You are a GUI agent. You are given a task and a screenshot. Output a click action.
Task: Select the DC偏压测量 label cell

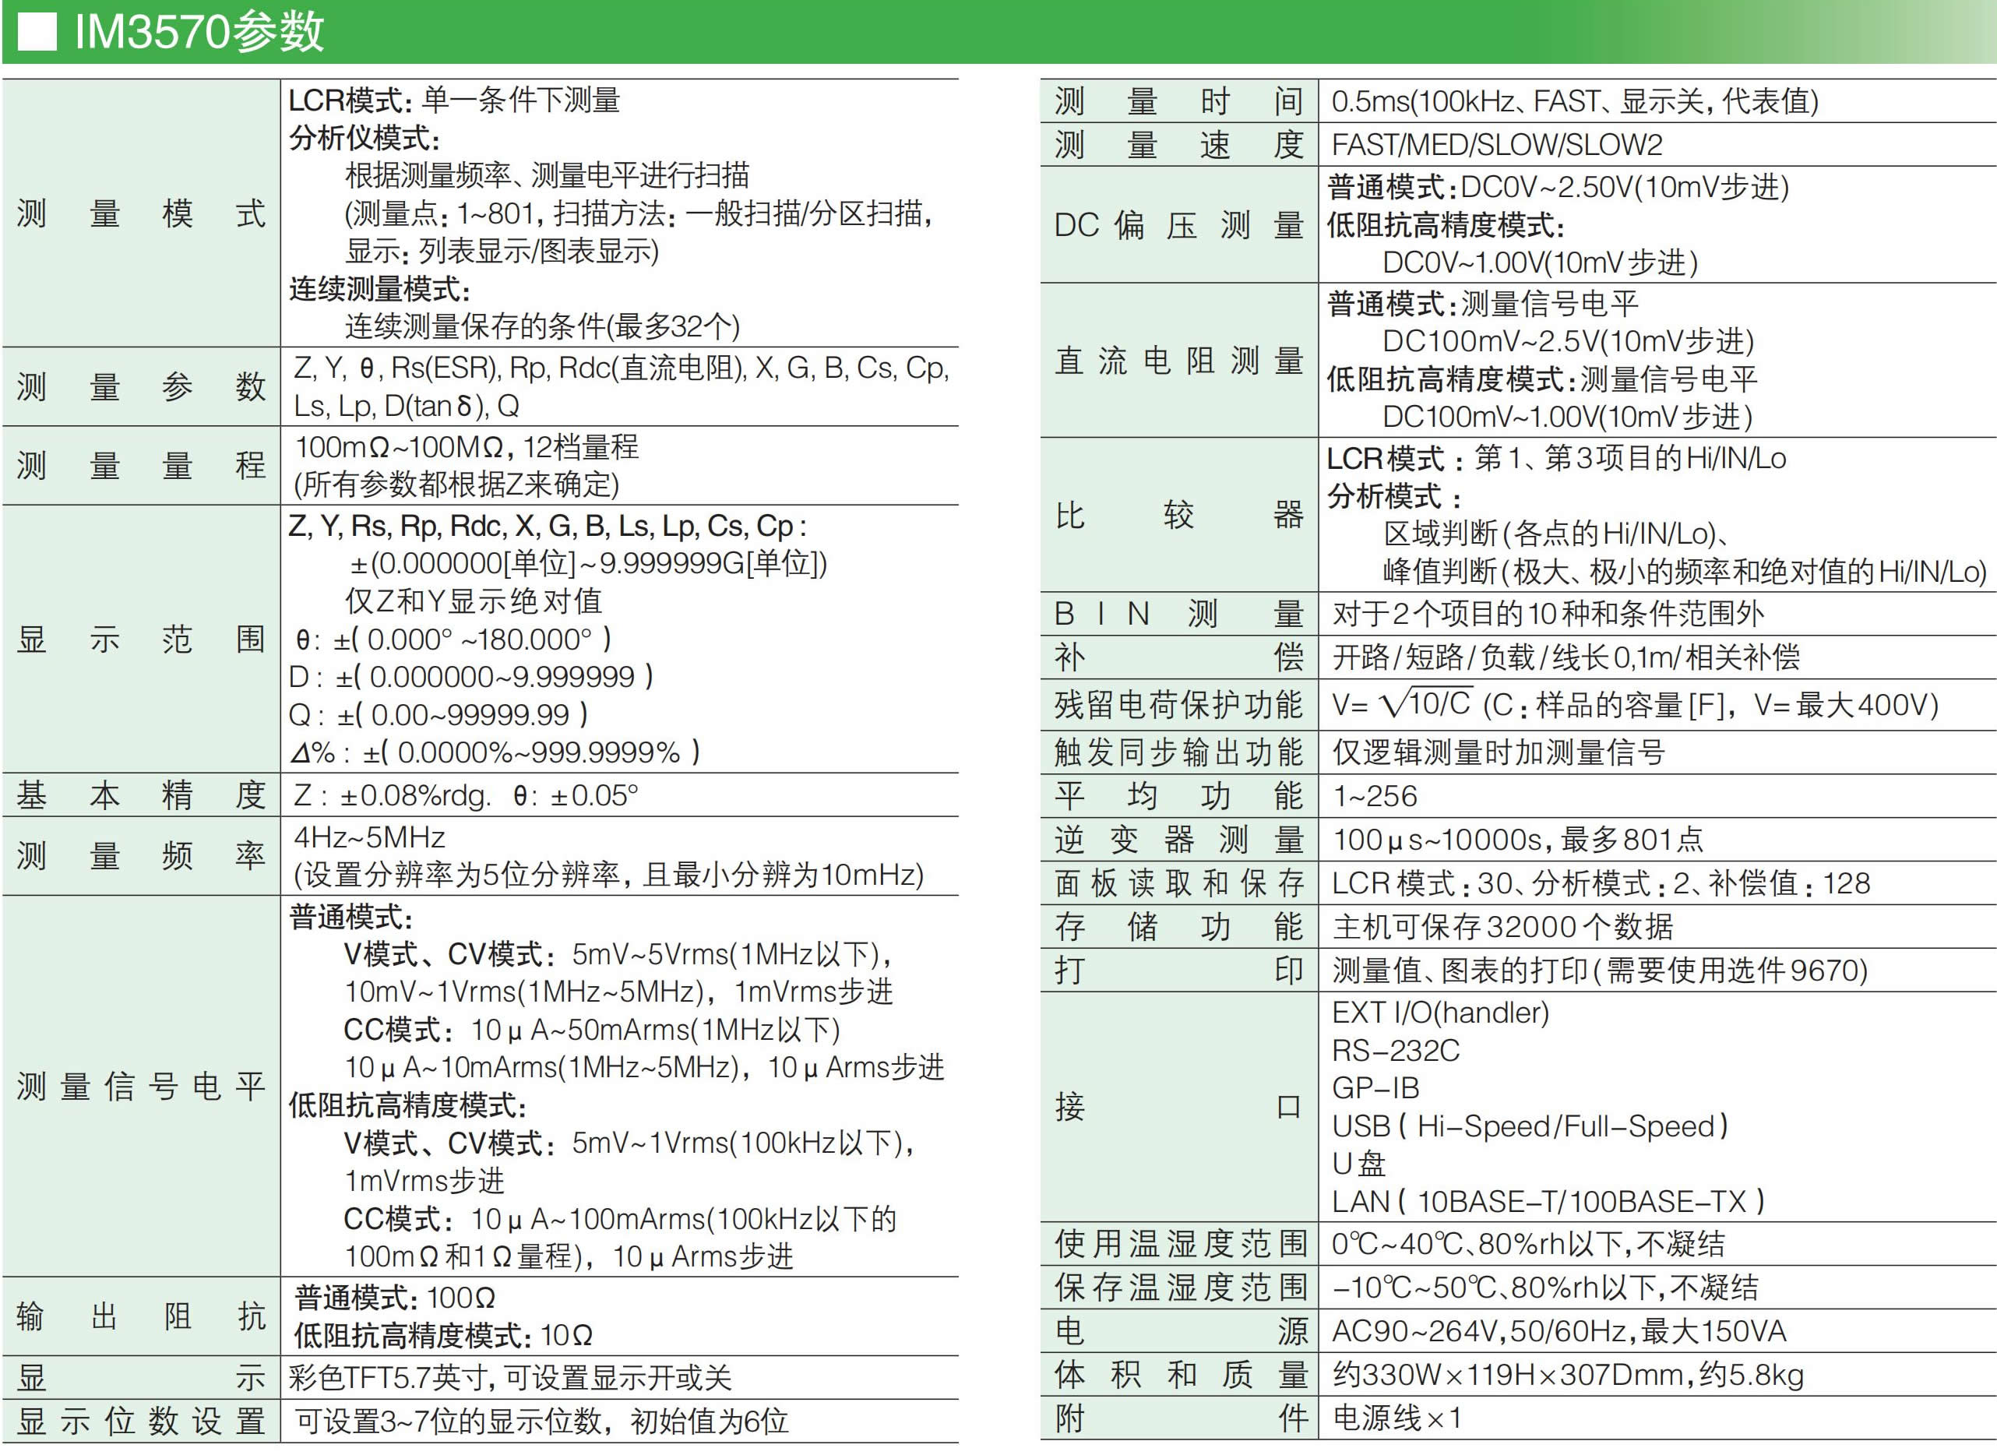coord(1178,225)
